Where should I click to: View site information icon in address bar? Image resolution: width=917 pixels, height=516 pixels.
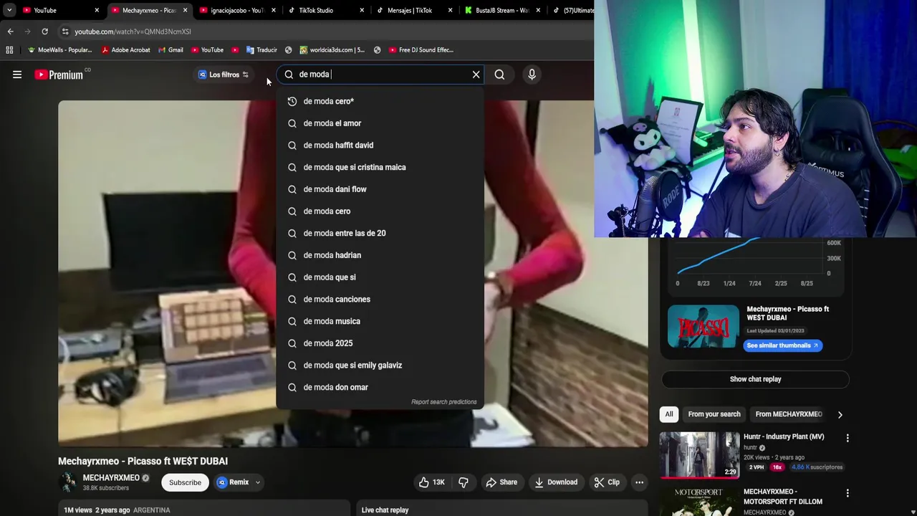(65, 32)
